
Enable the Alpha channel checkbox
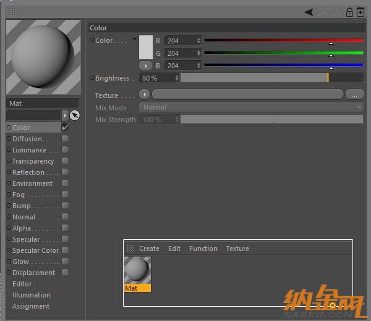[65, 227]
